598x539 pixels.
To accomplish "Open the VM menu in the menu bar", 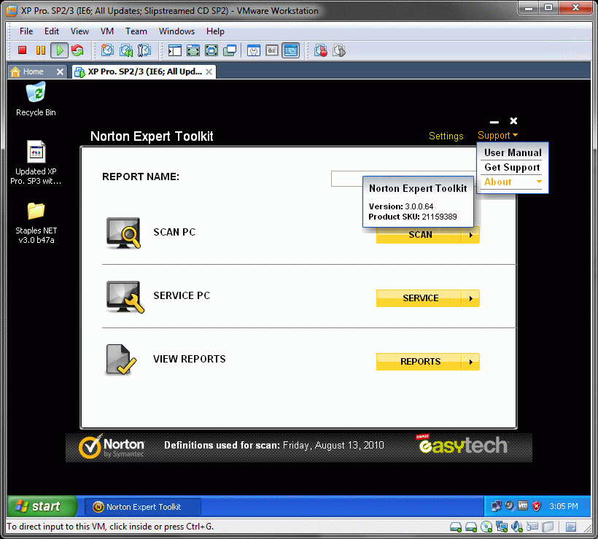I will (106, 31).
